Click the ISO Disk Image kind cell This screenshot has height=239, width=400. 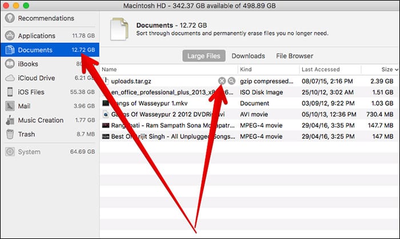point(262,92)
